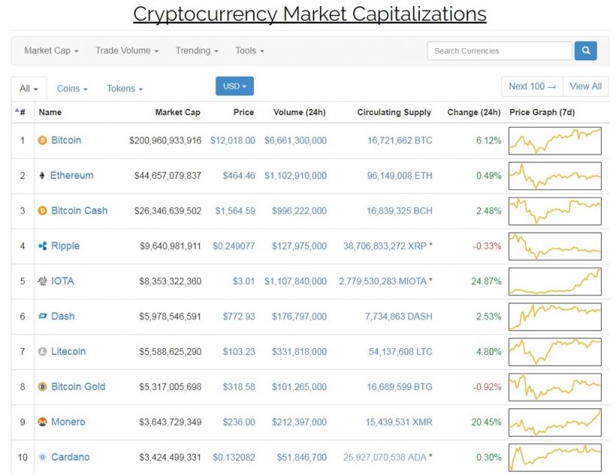Open the Tokens dropdown
The image size is (616, 475).
(123, 89)
